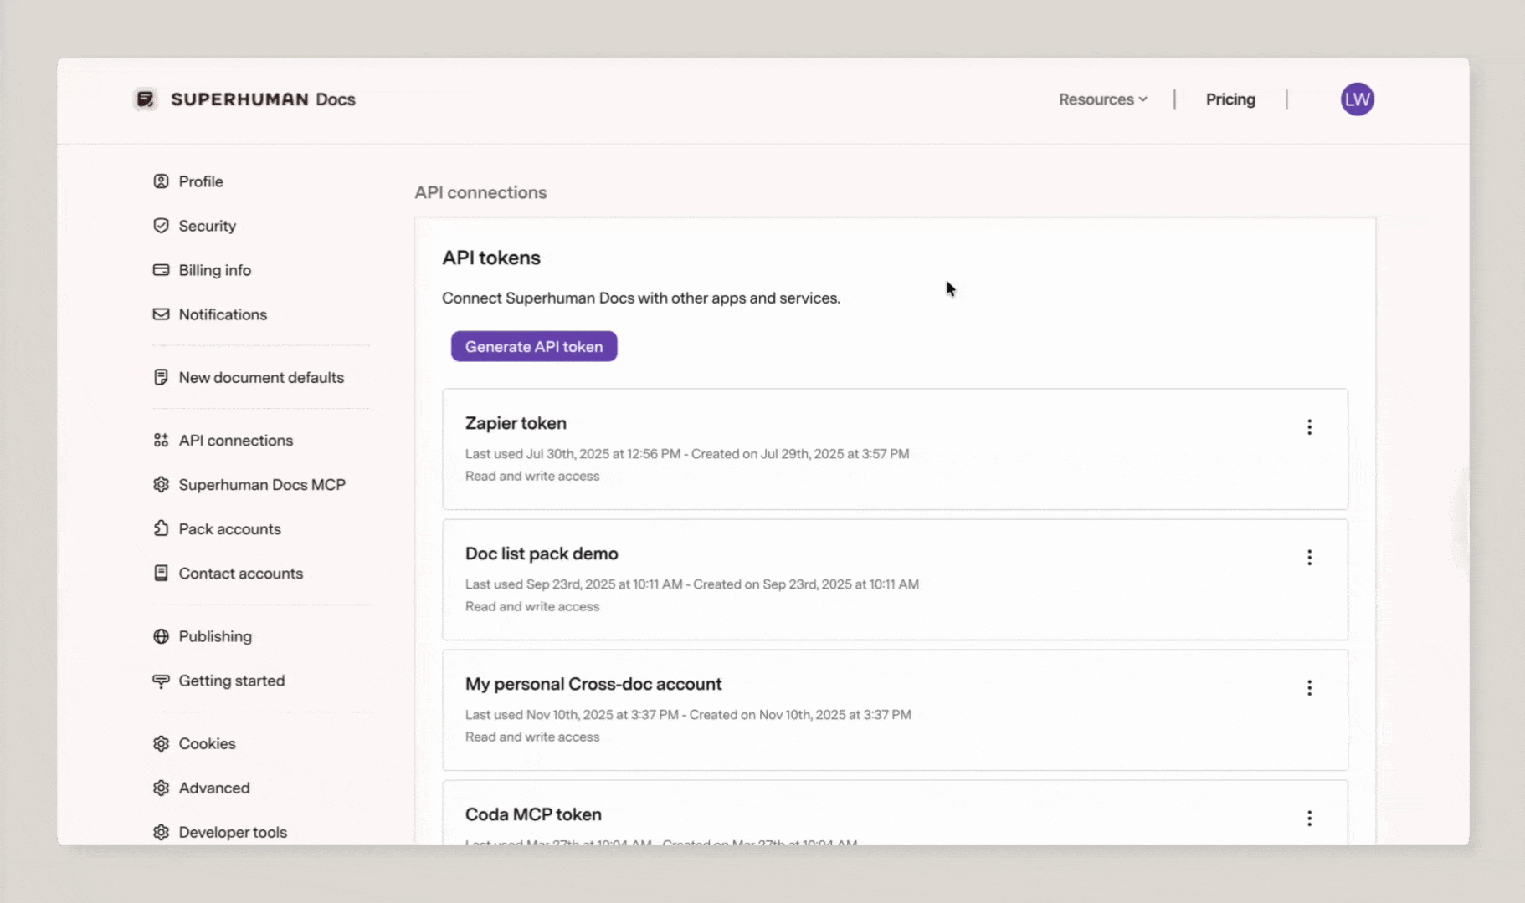This screenshot has height=903, width=1525.
Task: Open options menu for Doc list pack demo
Action: tap(1309, 558)
